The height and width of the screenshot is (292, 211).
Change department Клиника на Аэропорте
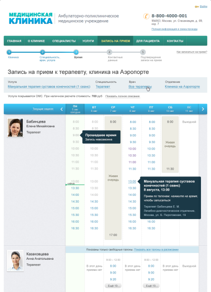point(183,87)
